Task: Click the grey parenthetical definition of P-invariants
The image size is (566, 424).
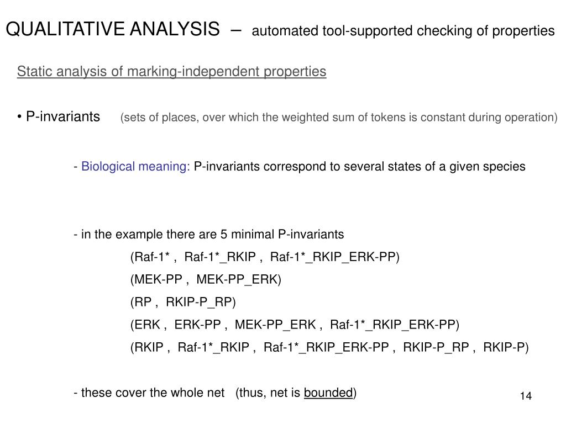Action: [x=339, y=117]
